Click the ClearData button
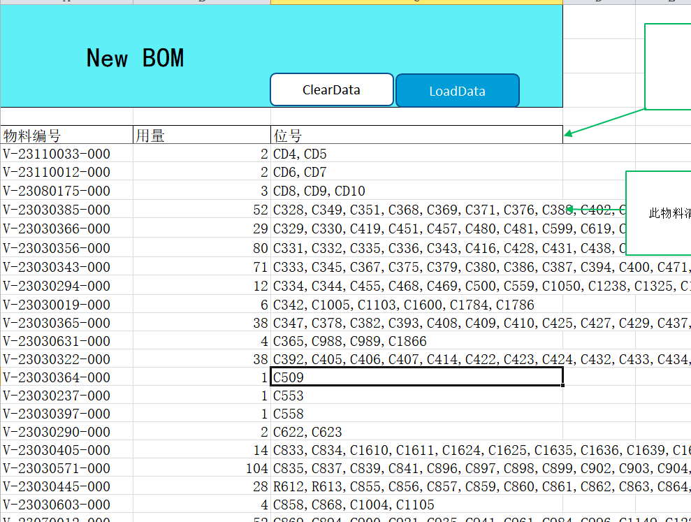This screenshot has width=691, height=522. point(331,90)
